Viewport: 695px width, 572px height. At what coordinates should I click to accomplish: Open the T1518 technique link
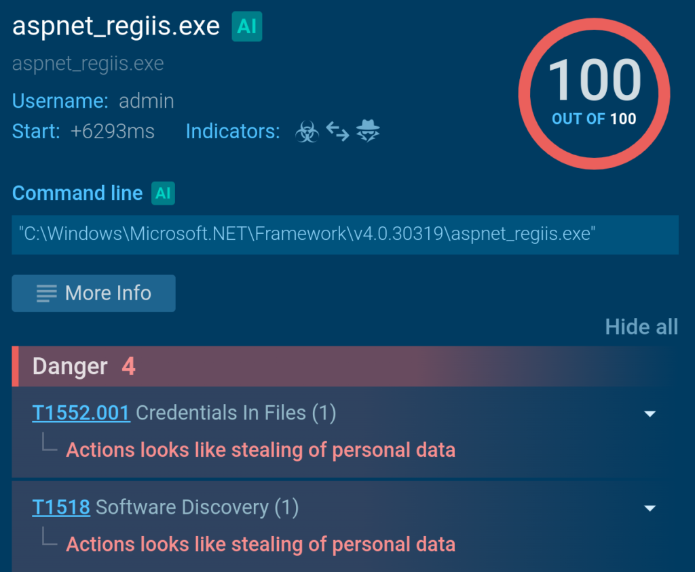point(61,508)
